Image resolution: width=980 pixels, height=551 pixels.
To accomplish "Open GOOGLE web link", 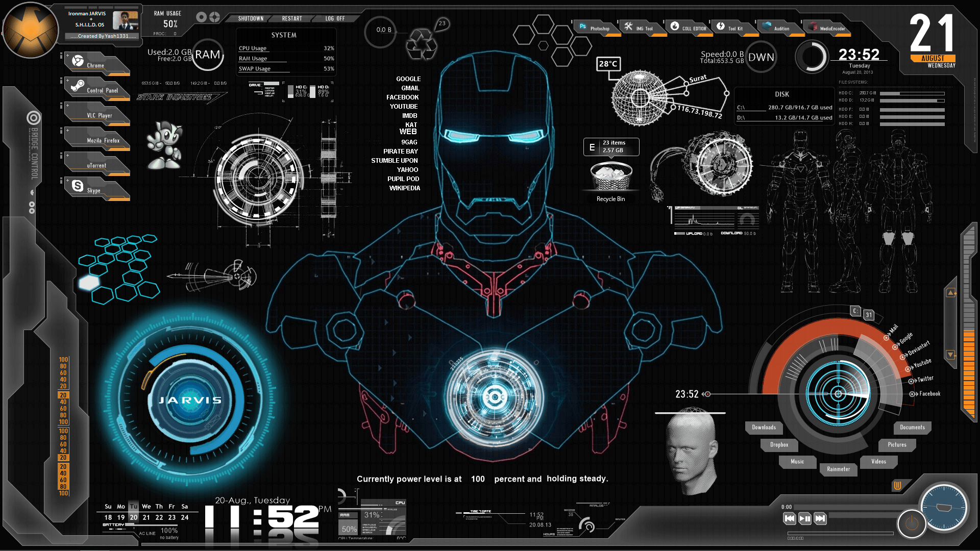I will 408,79.
